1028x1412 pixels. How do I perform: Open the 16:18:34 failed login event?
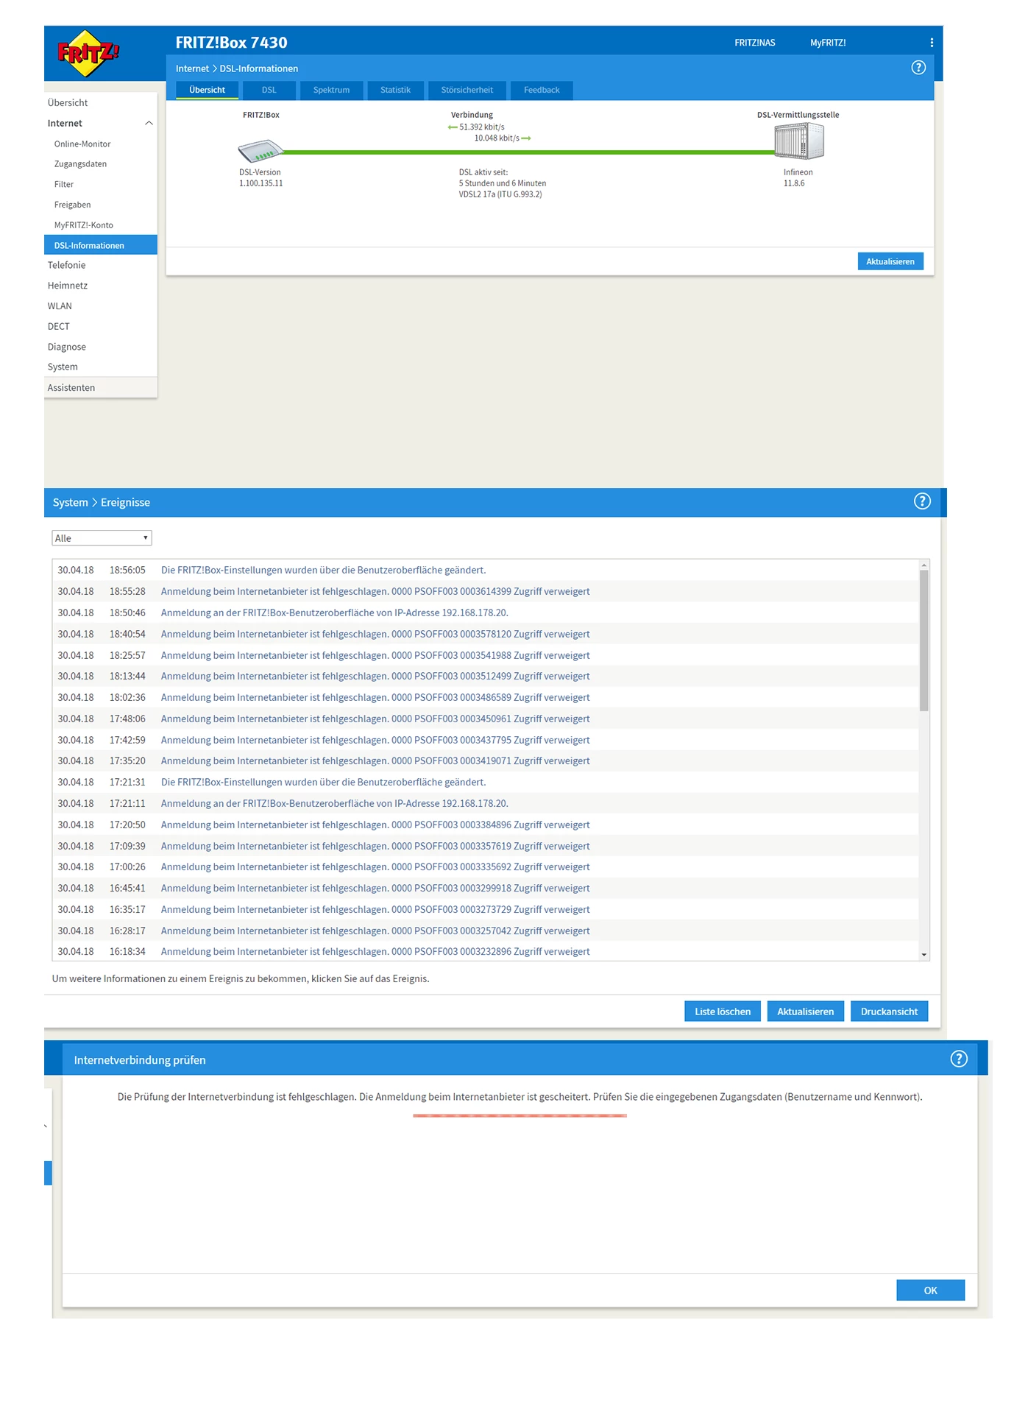[486, 951]
